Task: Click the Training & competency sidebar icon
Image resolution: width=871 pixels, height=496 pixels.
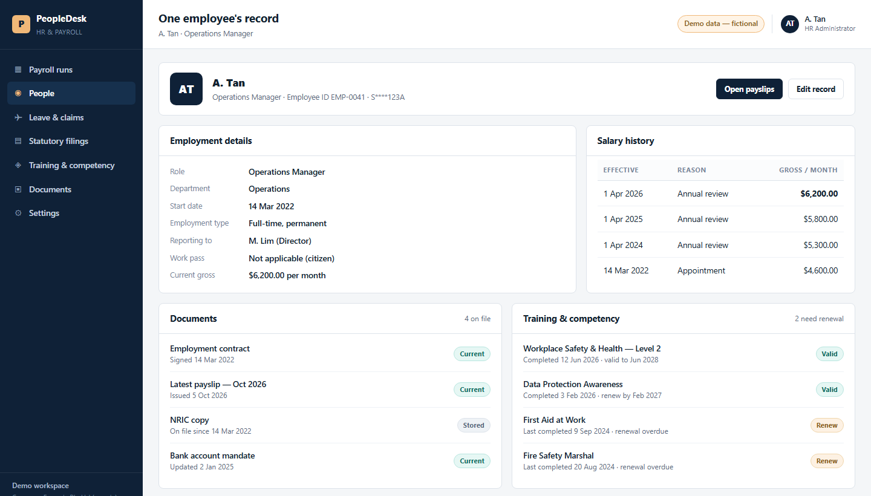Action: [18, 165]
